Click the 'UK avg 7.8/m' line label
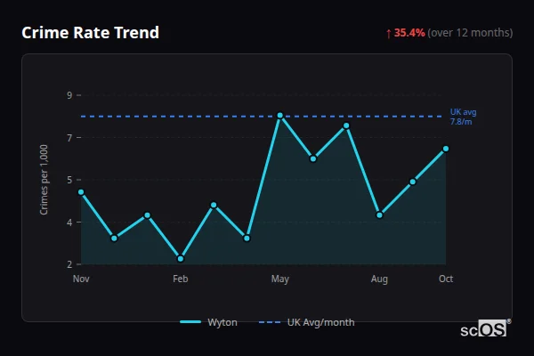 tap(463, 117)
